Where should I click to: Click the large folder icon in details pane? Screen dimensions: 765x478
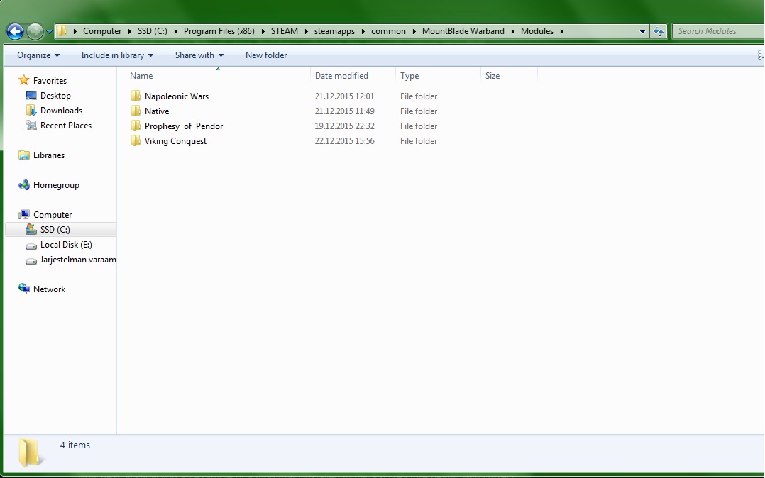point(31,452)
